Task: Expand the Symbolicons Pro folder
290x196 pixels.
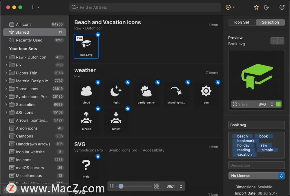Action: (6, 97)
